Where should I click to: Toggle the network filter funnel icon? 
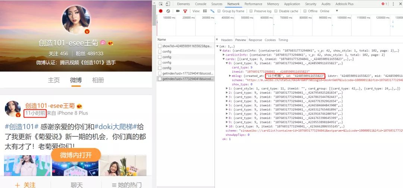pos(185,11)
